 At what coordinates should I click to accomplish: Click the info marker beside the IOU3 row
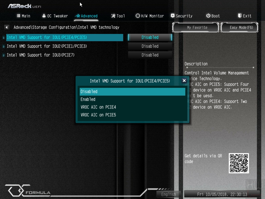(4, 55)
